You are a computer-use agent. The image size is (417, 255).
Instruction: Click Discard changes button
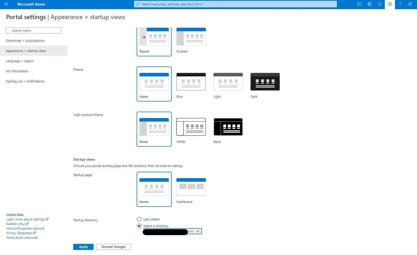(114, 247)
